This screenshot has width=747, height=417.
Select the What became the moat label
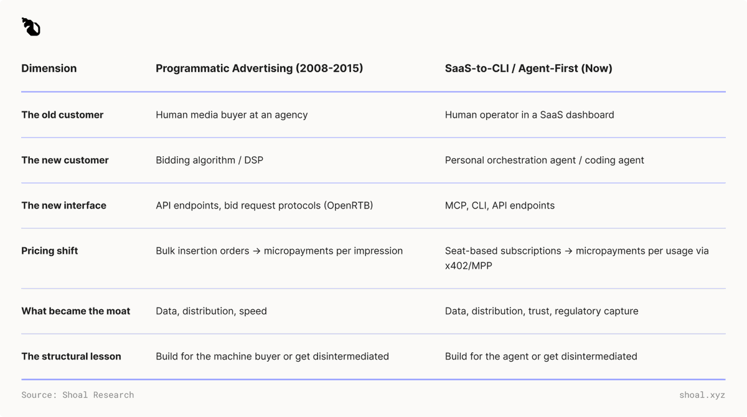click(x=76, y=311)
